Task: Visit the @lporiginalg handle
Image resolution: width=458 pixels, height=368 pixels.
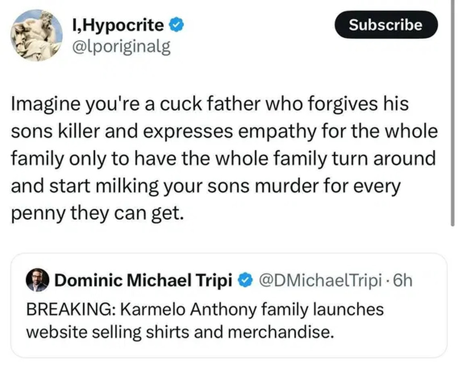Action: (x=121, y=47)
